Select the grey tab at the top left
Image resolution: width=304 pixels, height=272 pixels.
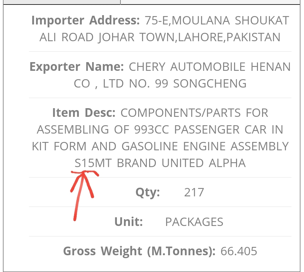62,2
